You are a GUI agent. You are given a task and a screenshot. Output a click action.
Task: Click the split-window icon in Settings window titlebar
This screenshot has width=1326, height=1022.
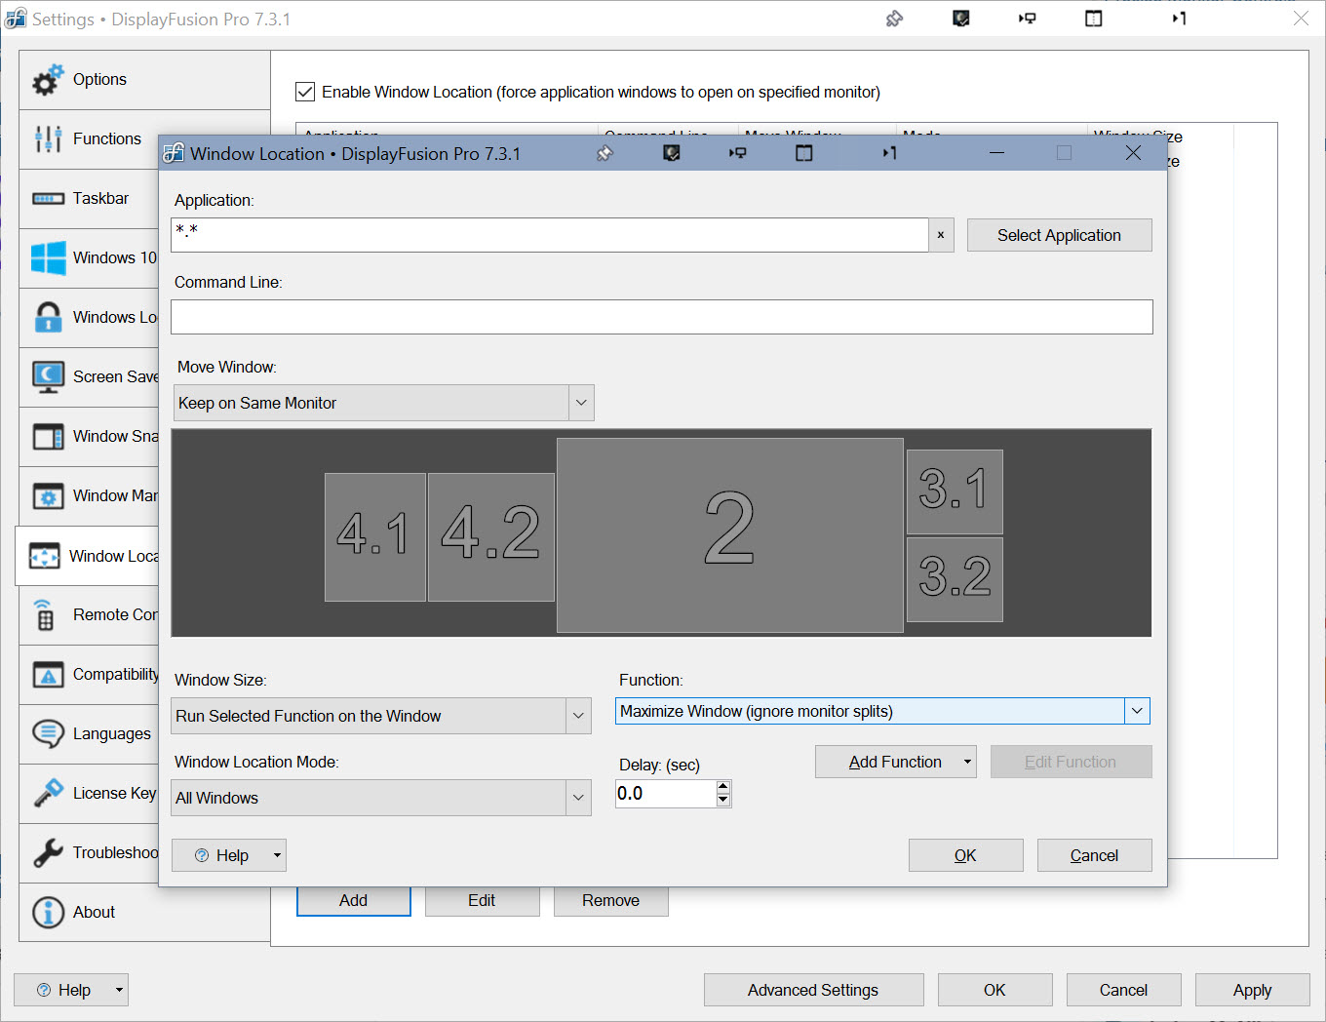[x=1093, y=19]
